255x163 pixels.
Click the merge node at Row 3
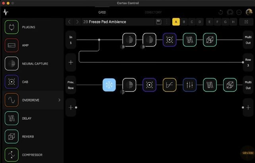243,62
